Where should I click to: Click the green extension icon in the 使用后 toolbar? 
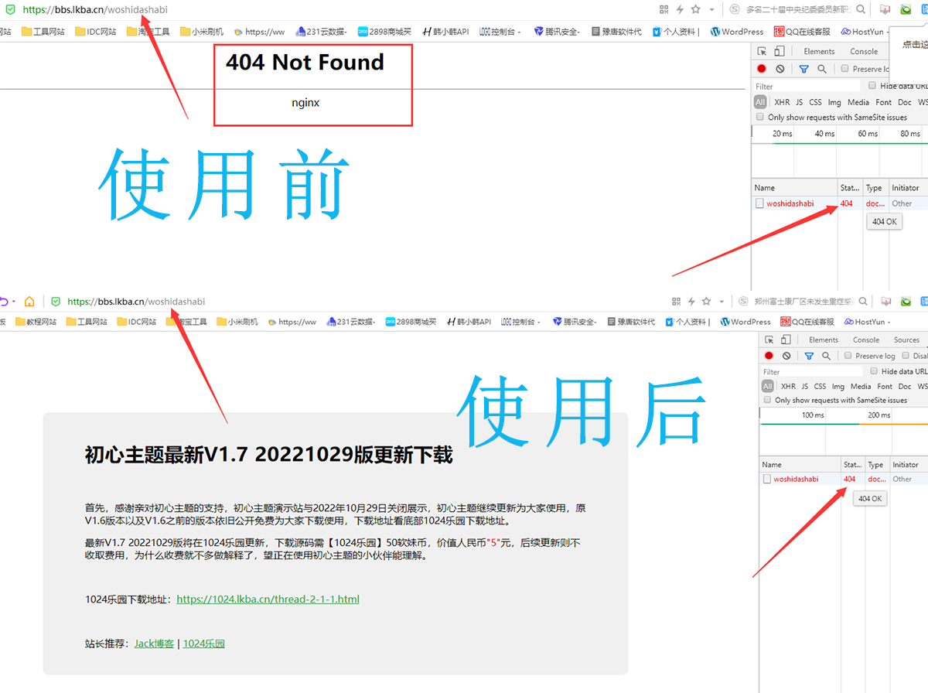(906, 302)
